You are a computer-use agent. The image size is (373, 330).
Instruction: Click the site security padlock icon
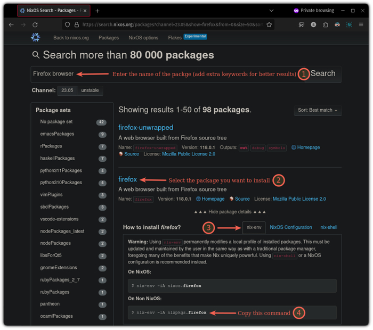[x=76, y=24]
